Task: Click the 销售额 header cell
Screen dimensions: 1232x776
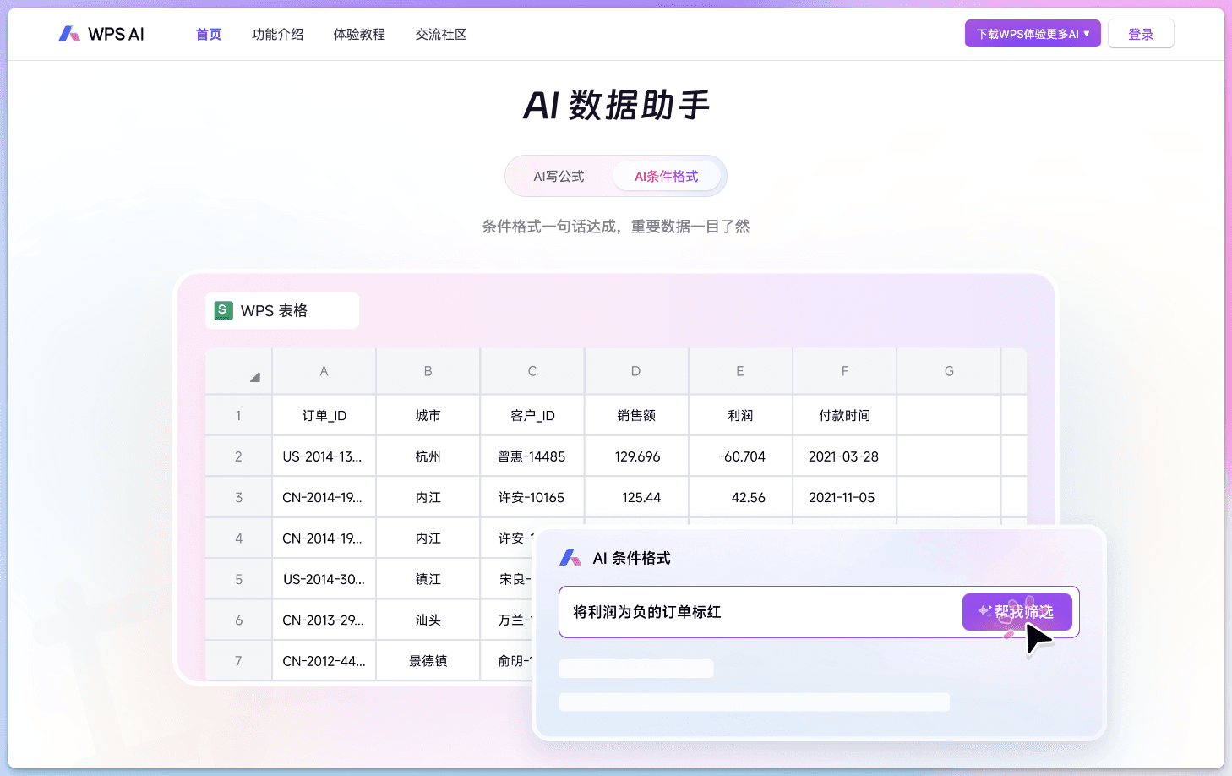Action: click(x=636, y=415)
